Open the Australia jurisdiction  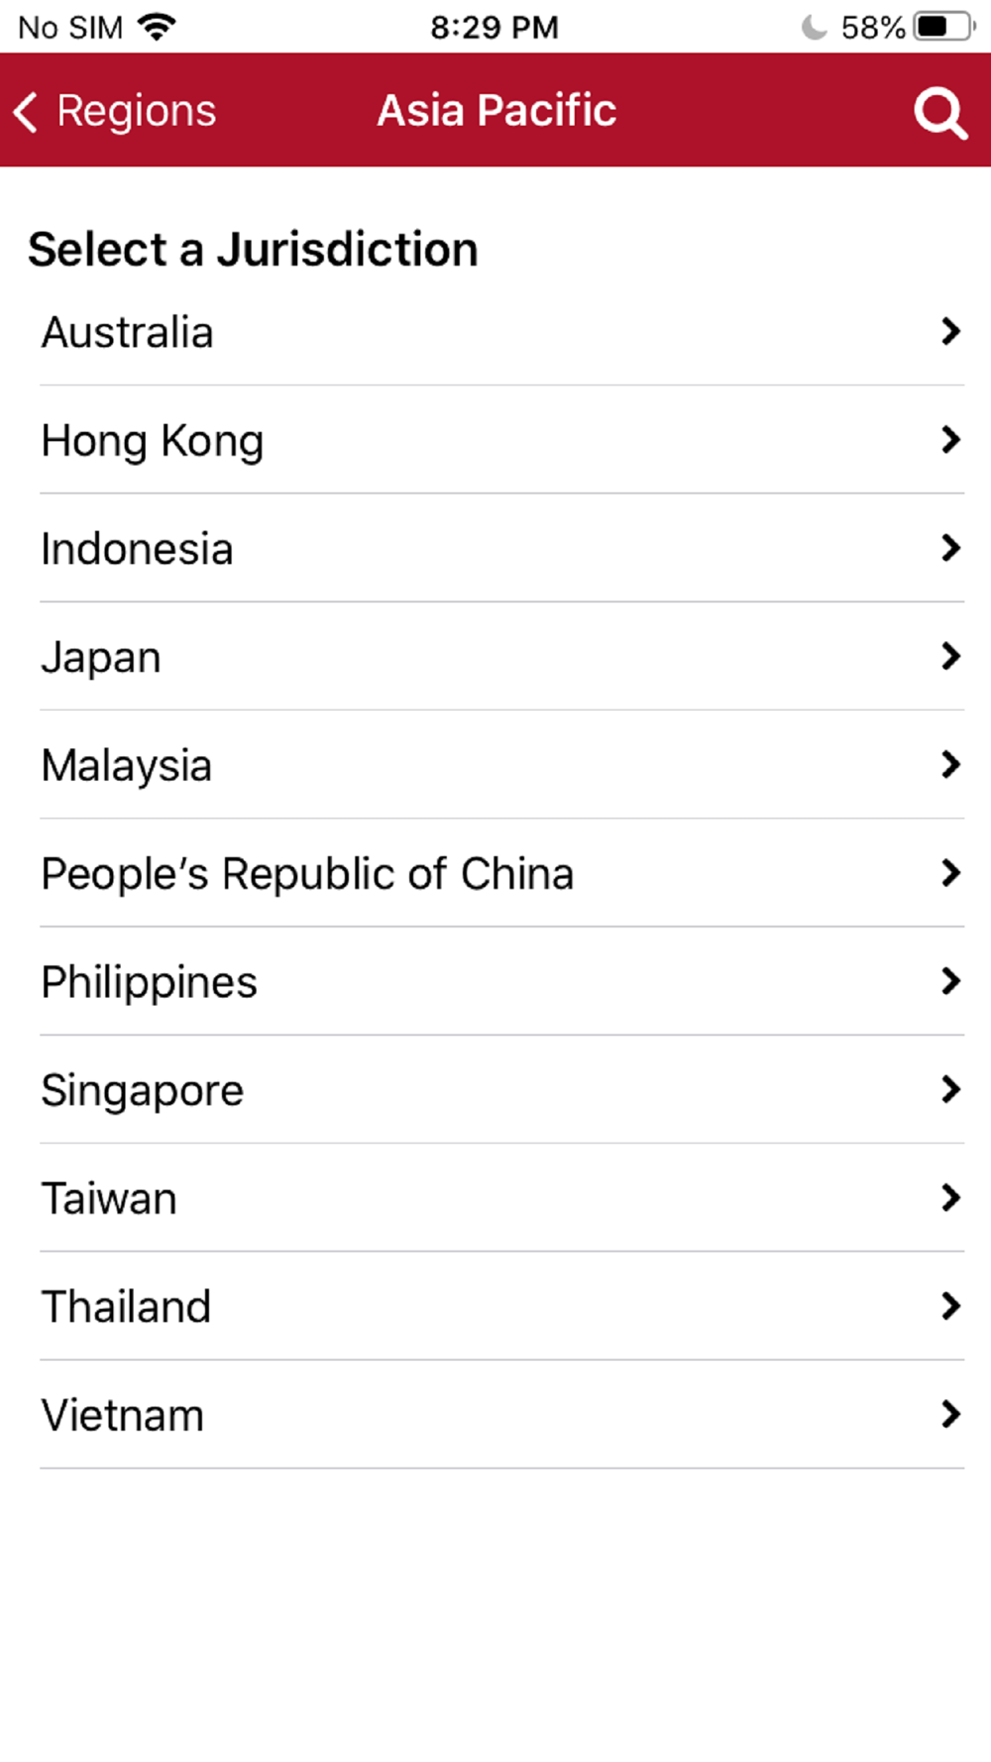pyautogui.click(x=128, y=332)
